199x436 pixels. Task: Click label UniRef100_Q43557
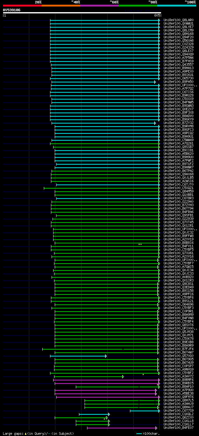pyautogui.click(x=178, y=65)
